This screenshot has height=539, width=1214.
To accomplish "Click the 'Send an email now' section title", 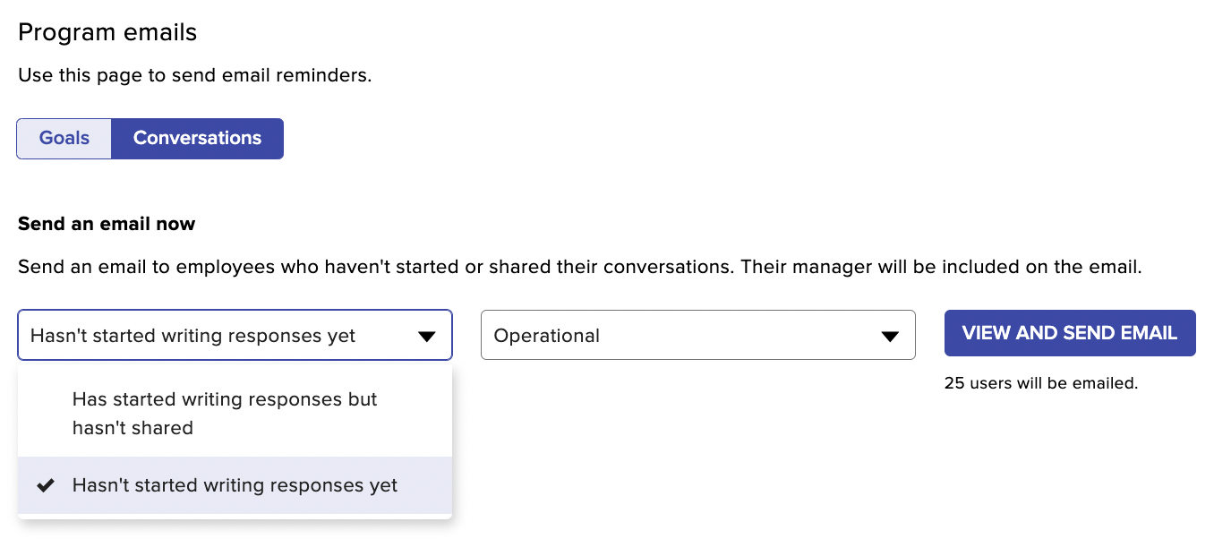I will [x=106, y=223].
